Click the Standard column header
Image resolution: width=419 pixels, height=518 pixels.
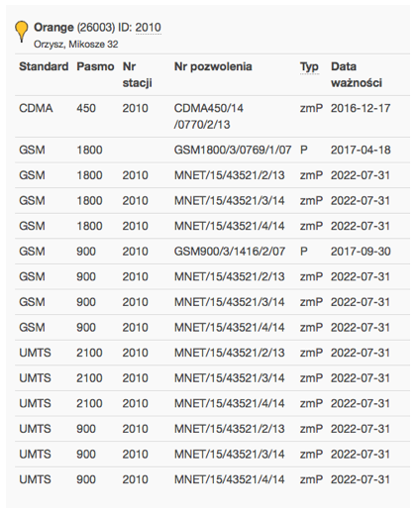pos(44,66)
